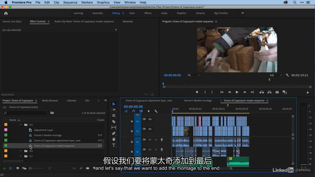Select the Selection tool arrow
The height and width of the screenshot is (177, 315).
tap(114, 104)
